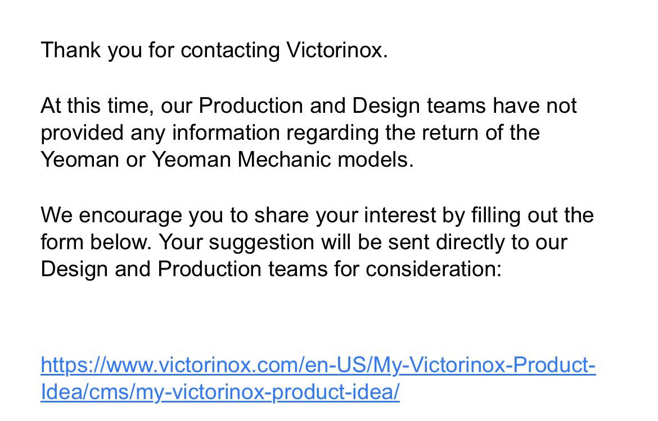658x421 pixels.
Task: Click the words 'provided any information'
Action: click(x=160, y=133)
